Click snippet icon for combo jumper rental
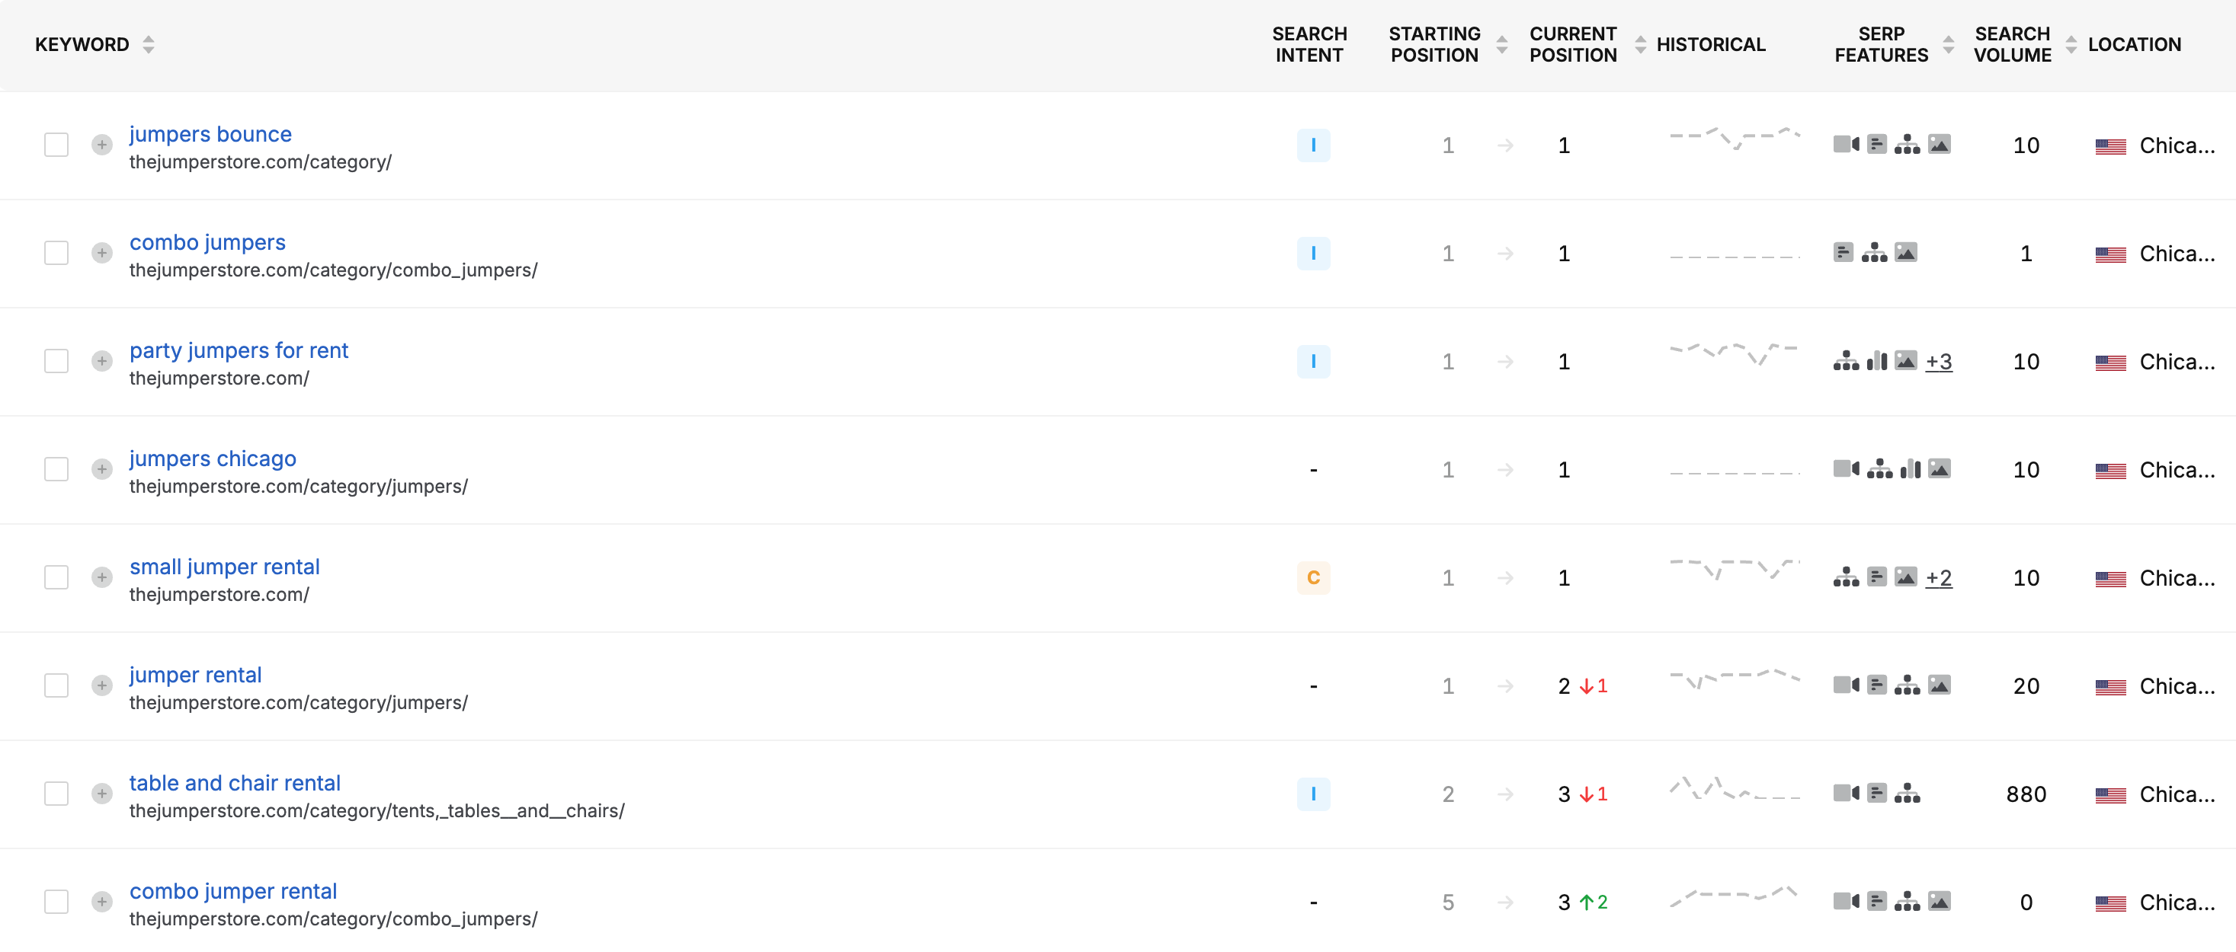Screen dimensions: 2236x952 coord(1876,902)
